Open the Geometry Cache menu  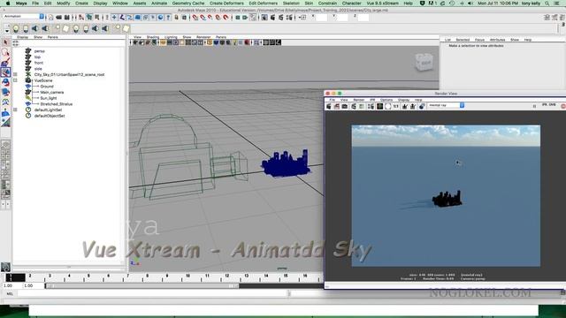click(188, 4)
